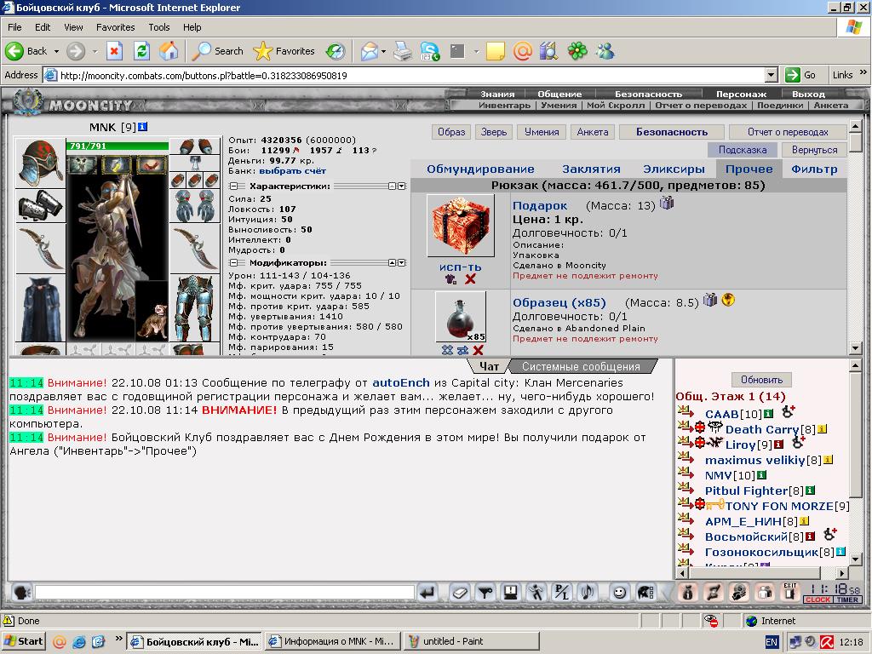This screenshot has width=872, height=654.
Task: Click the EXIT door icon
Action: click(790, 593)
